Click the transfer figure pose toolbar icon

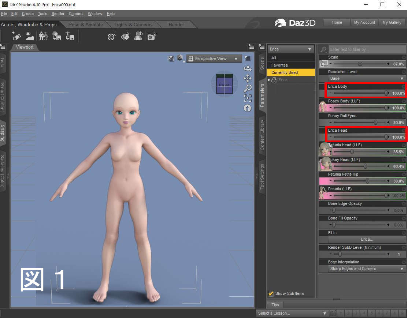tap(43, 36)
